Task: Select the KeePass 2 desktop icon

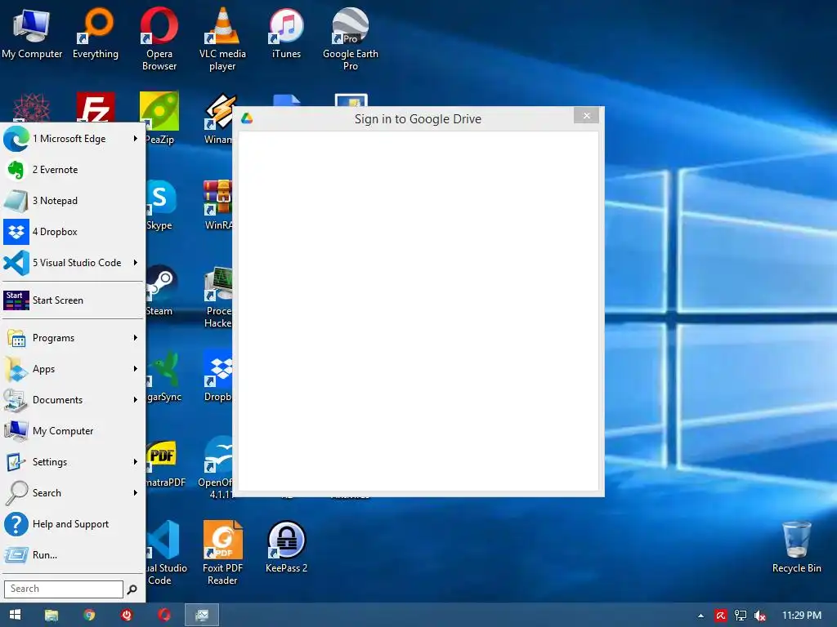Action: point(286,547)
